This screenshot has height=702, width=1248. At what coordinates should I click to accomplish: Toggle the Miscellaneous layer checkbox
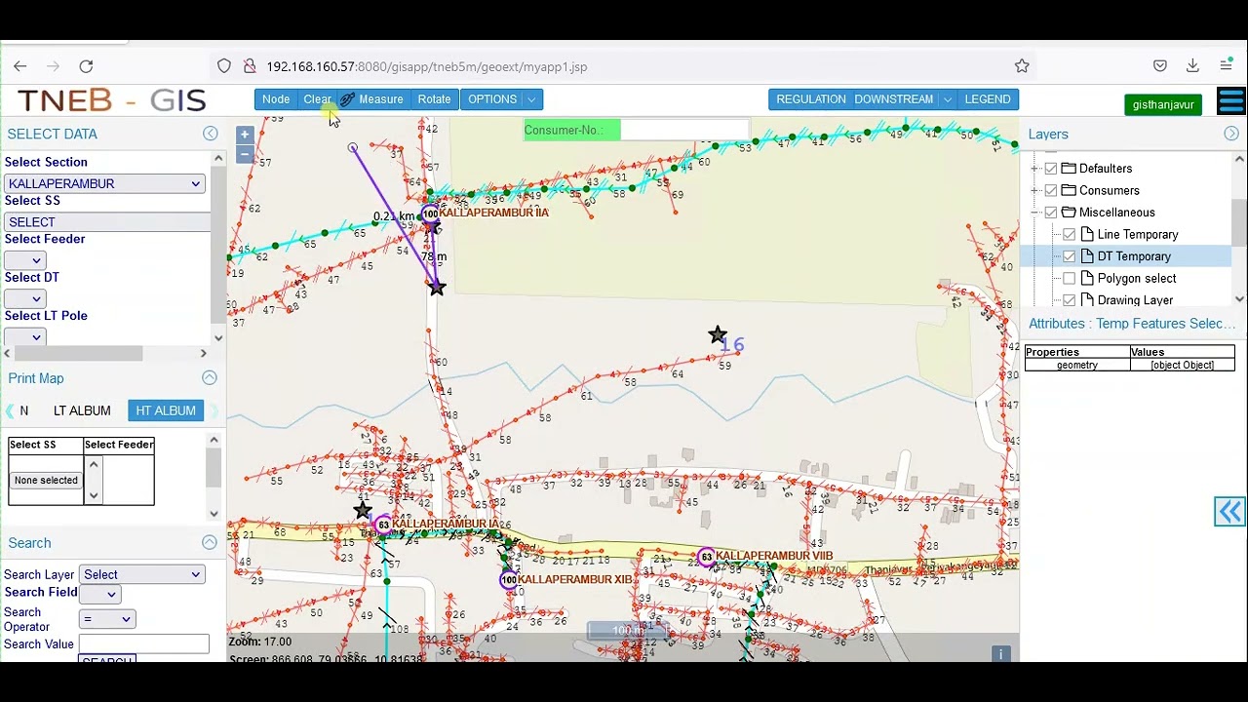click(1051, 213)
